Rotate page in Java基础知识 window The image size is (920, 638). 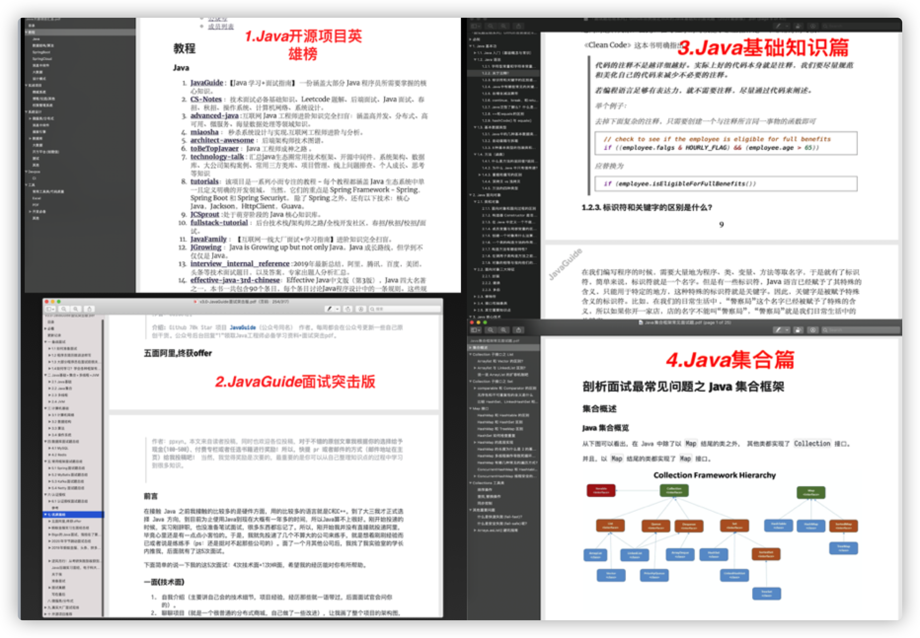click(x=798, y=26)
